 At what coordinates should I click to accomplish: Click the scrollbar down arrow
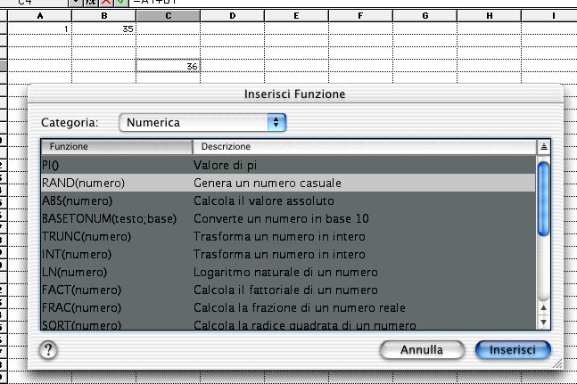543,323
